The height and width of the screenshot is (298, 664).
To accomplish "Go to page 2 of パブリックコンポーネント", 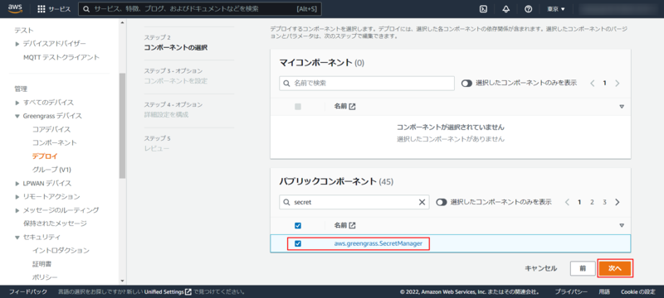I will point(592,202).
